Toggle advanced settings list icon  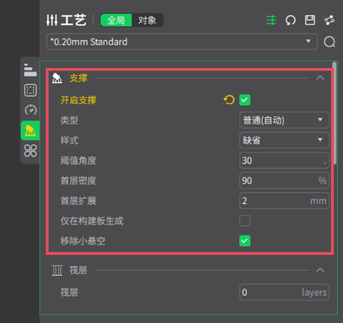pyautogui.click(x=271, y=21)
